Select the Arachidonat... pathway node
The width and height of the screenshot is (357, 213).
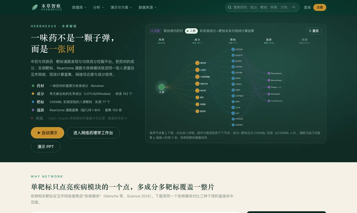pos(269,101)
